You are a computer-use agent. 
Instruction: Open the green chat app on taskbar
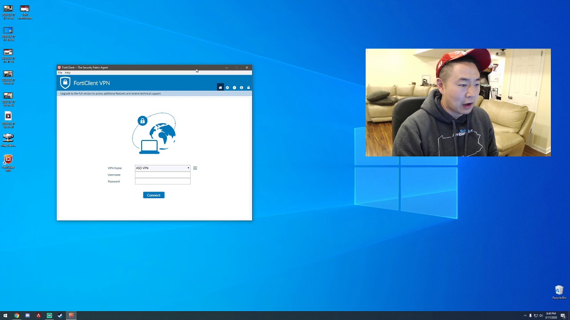tap(49, 316)
